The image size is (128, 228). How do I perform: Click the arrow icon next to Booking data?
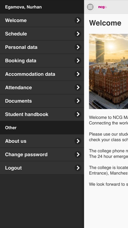tap(78, 61)
